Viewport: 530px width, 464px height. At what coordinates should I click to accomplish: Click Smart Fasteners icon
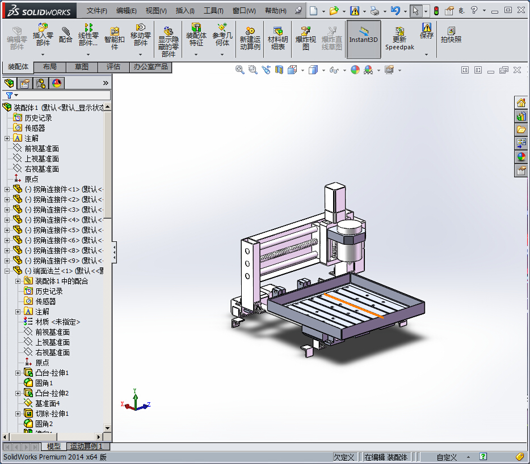point(115,38)
